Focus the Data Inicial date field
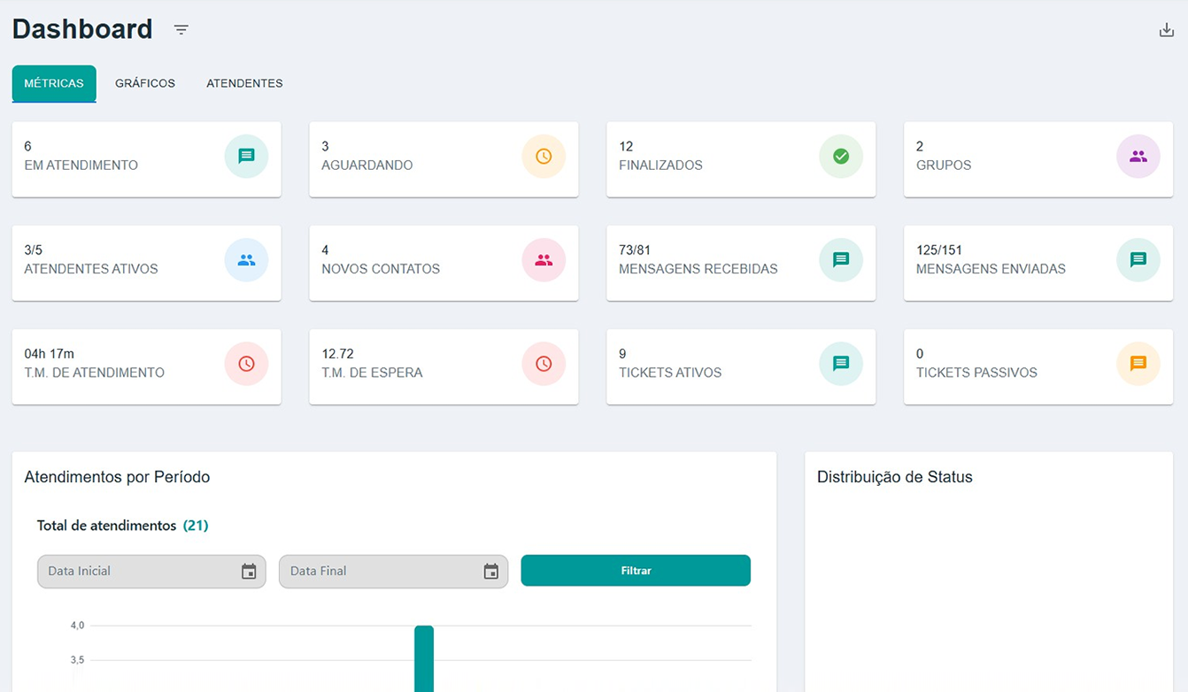 pos(151,572)
